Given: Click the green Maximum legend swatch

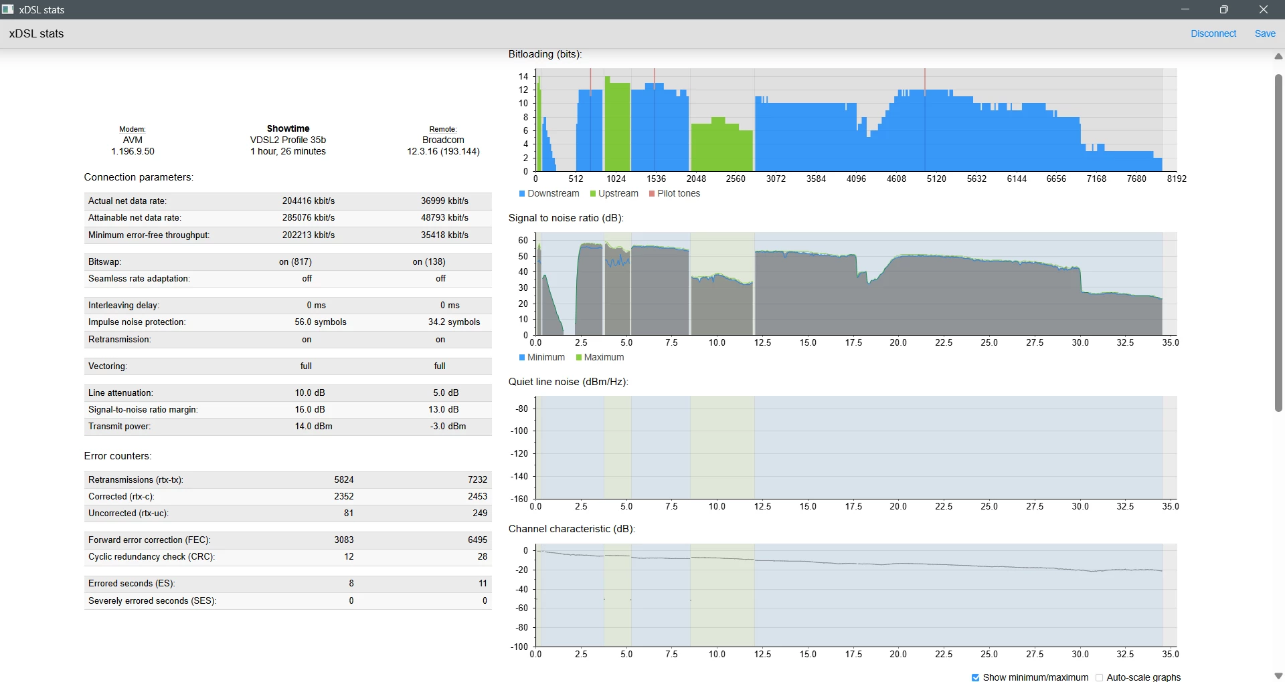Looking at the screenshot, I should point(579,358).
